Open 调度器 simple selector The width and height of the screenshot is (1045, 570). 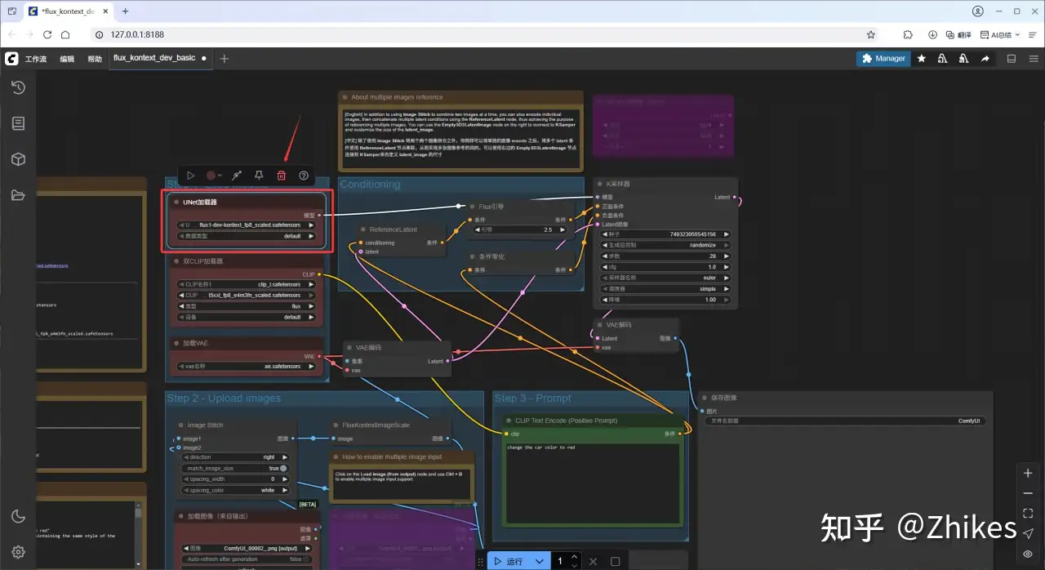(x=665, y=289)
